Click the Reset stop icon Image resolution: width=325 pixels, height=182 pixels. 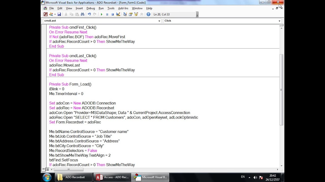click(x=112, y=14)
